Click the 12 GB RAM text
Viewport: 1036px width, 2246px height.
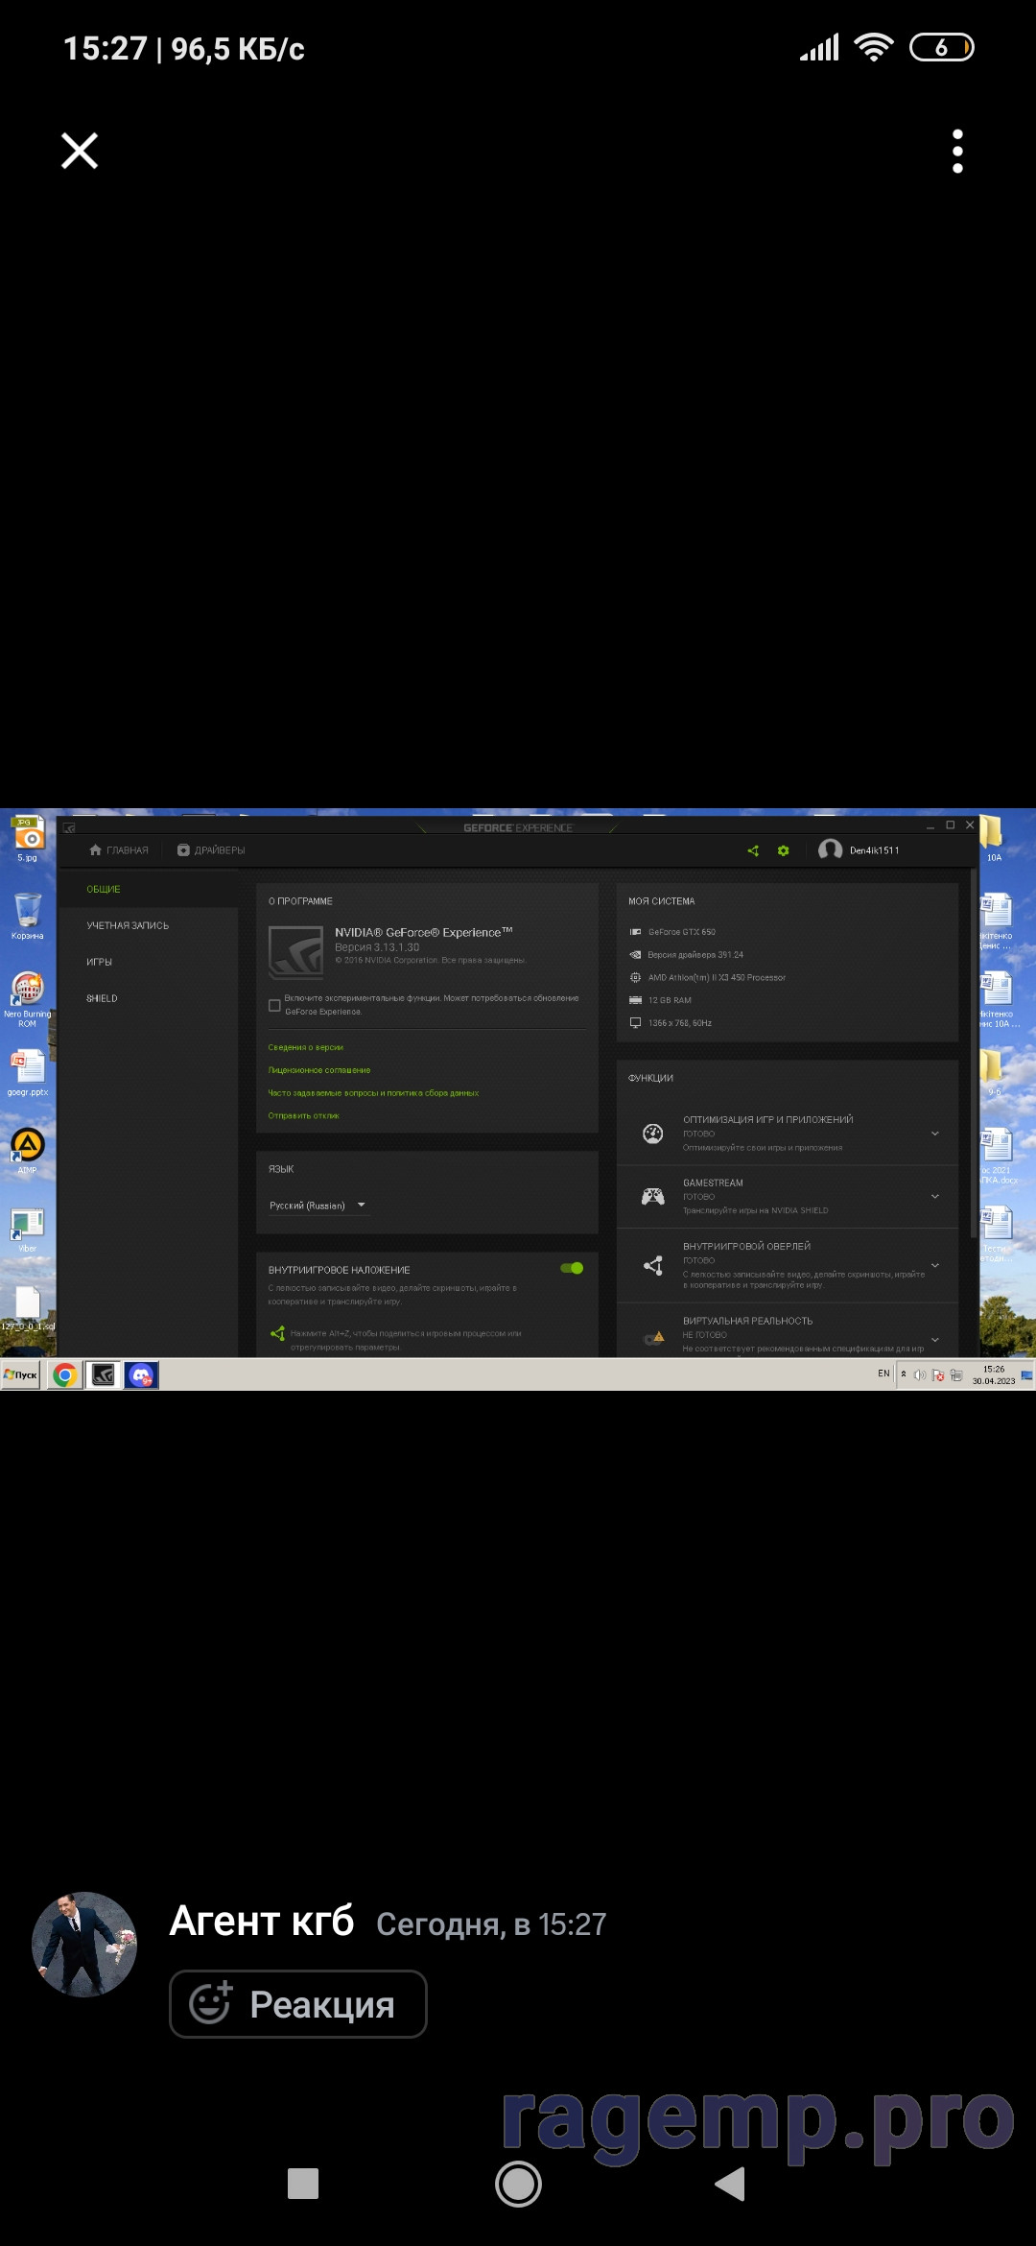click(x=670, y=1000)
